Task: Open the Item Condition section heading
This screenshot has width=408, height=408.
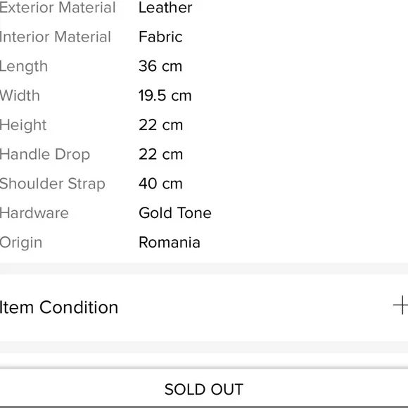Action: pyautogui.click(x=59, y=307)
